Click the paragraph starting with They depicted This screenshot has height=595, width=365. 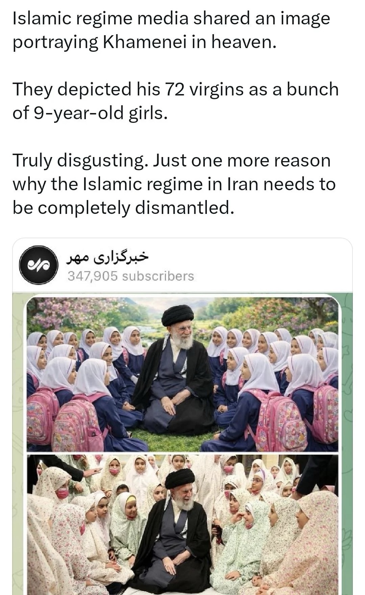point(175,101)
